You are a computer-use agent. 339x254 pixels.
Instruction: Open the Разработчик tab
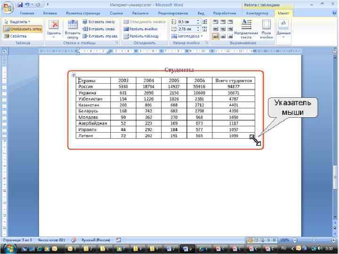[x=225, y=13]
